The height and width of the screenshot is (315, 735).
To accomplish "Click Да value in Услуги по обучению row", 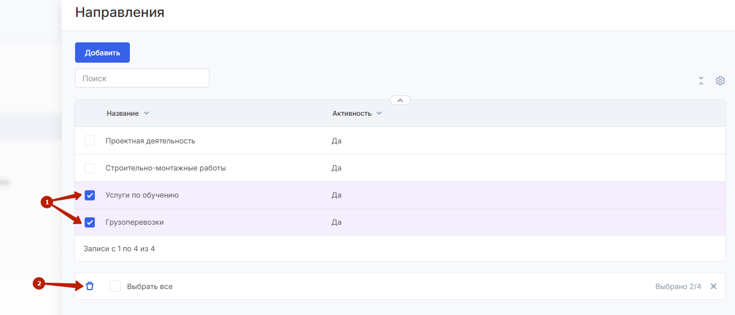I will coord(336,195).
